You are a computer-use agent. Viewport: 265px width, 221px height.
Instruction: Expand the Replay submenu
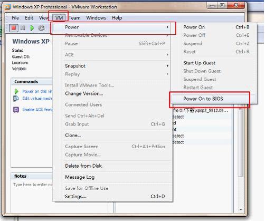coord(112,74)
